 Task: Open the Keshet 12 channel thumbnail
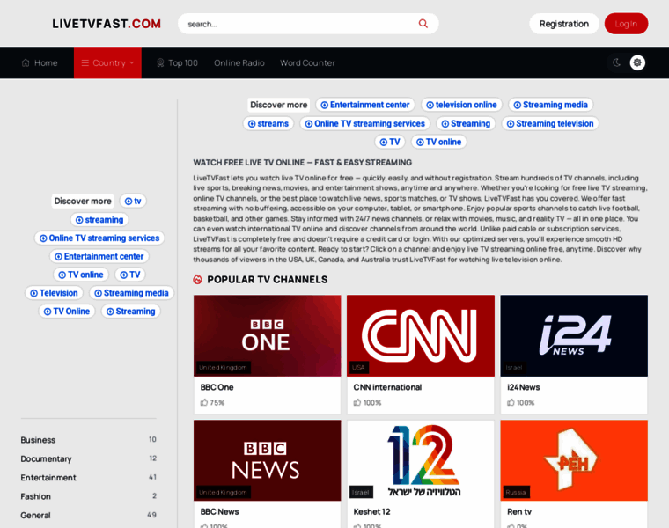click(420, 459)
